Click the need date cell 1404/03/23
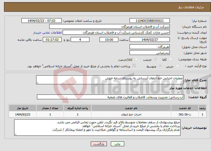Screen dimensions: 211x151 point(22,114)
